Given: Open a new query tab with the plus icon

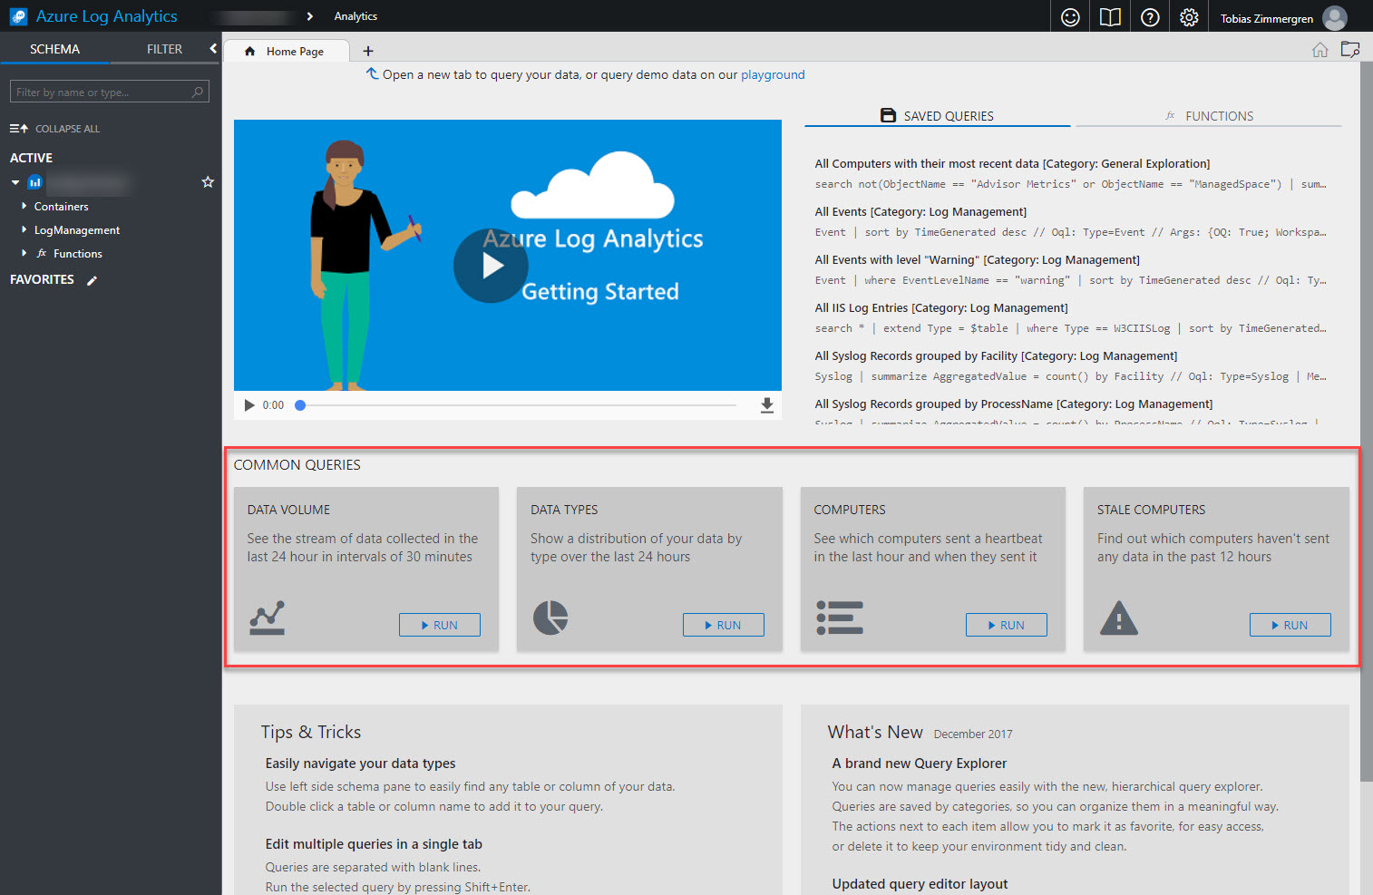Looking at the screenshot, I should (368, 51).
